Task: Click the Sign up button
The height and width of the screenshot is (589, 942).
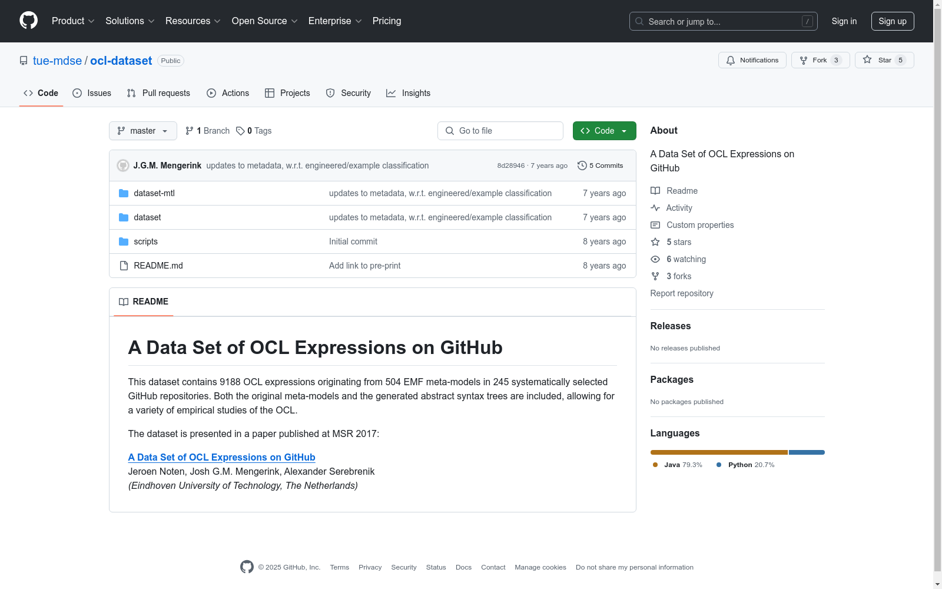Action: click(893, 21)
